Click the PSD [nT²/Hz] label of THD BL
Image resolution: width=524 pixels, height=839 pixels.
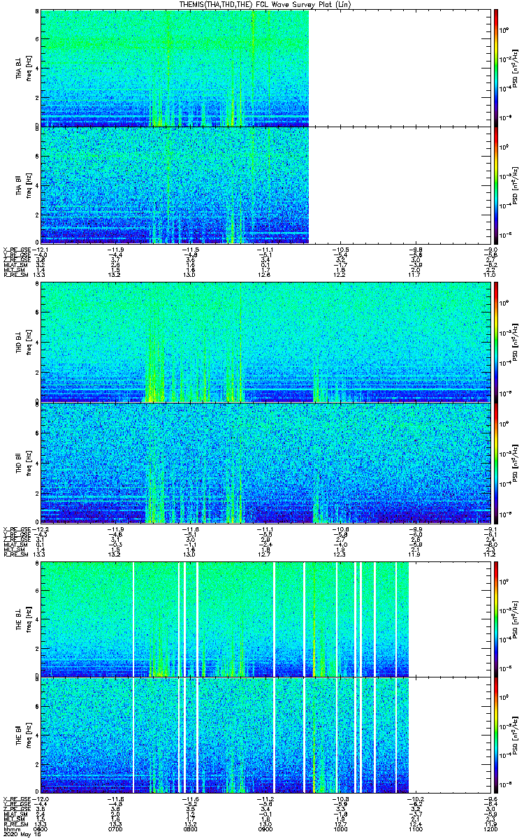515,343
